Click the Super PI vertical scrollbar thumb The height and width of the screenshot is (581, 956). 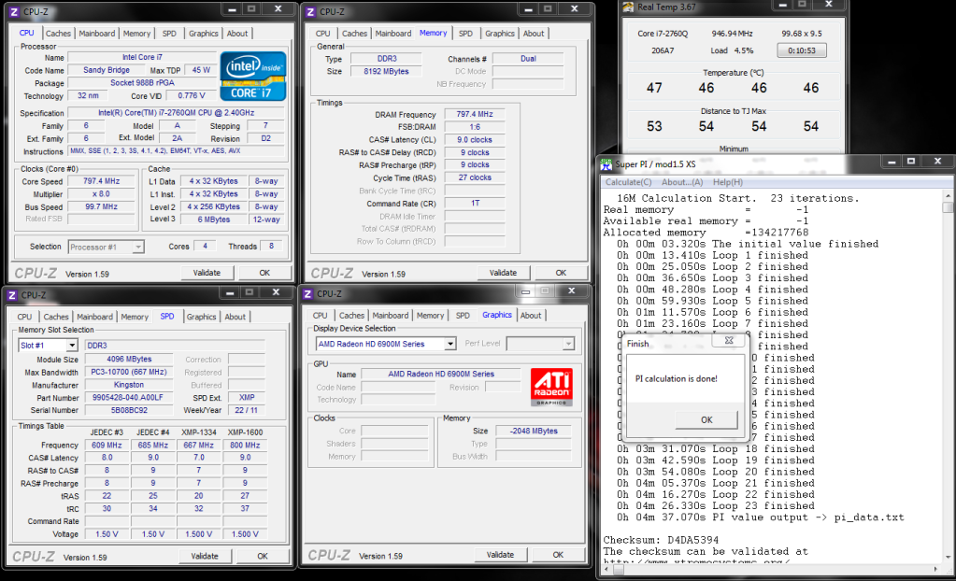click(x=948, y=206)
